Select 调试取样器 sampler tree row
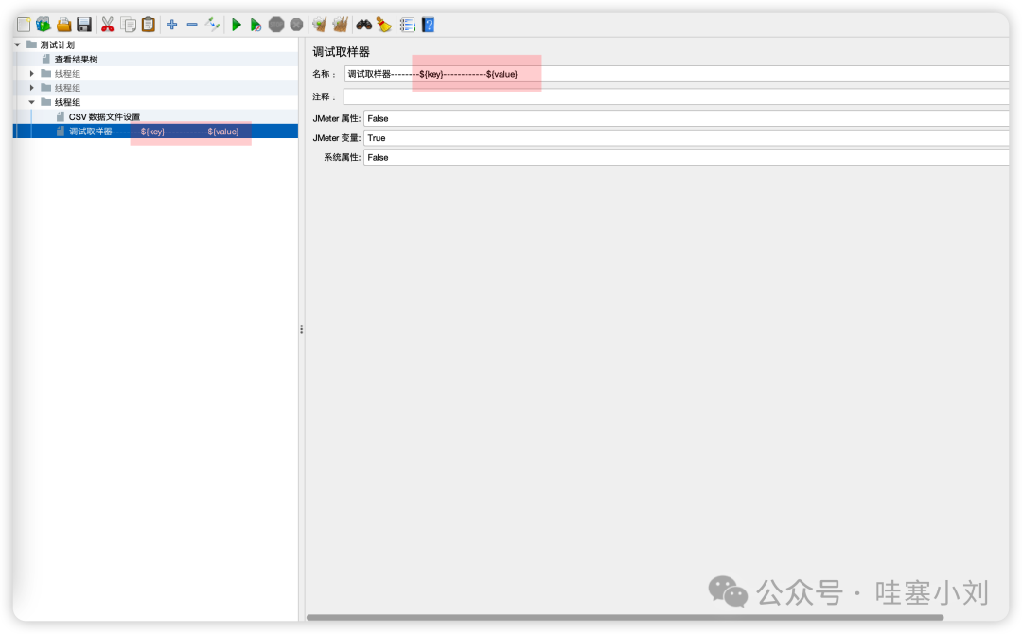1022x634 pixels. [156, 131]
